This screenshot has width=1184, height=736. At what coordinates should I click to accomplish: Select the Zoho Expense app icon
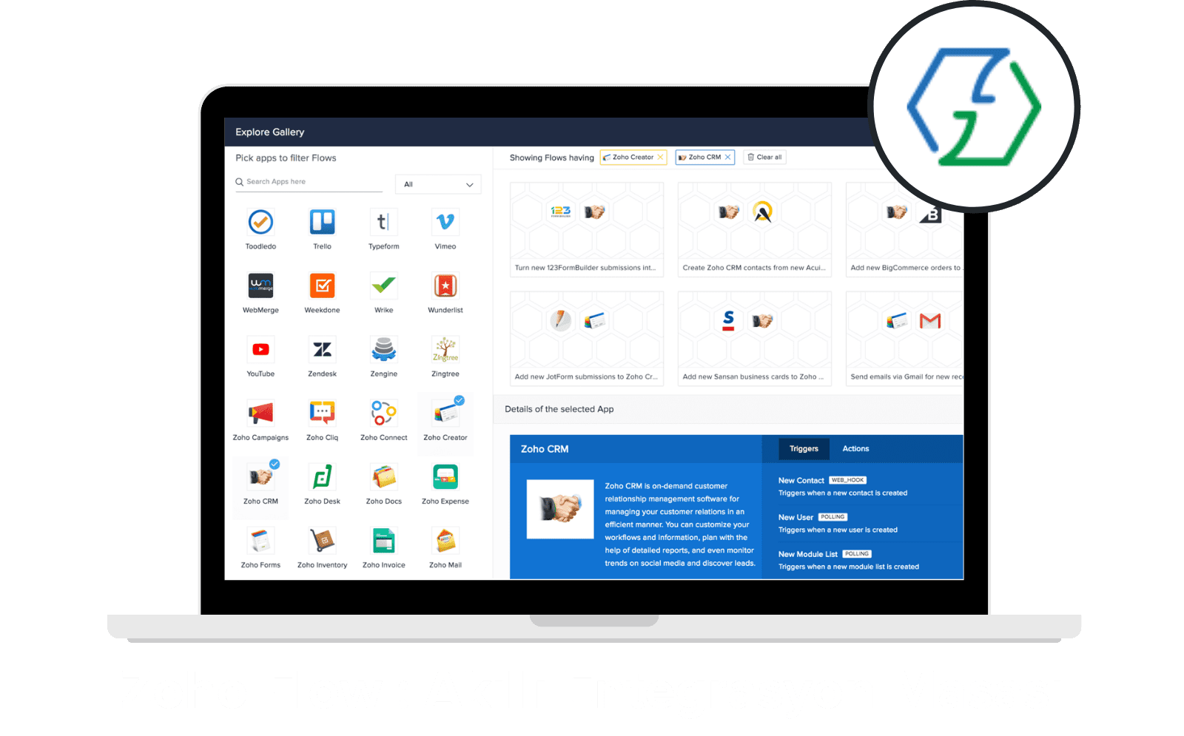(445, 476)
